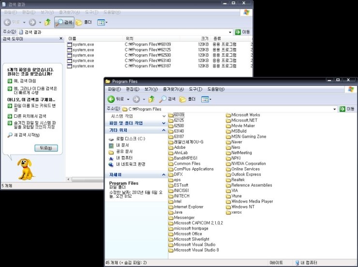Open File (파일) menu in Program Files window
The width and height of the screenshot is (358, 267).
click(114, 89)
